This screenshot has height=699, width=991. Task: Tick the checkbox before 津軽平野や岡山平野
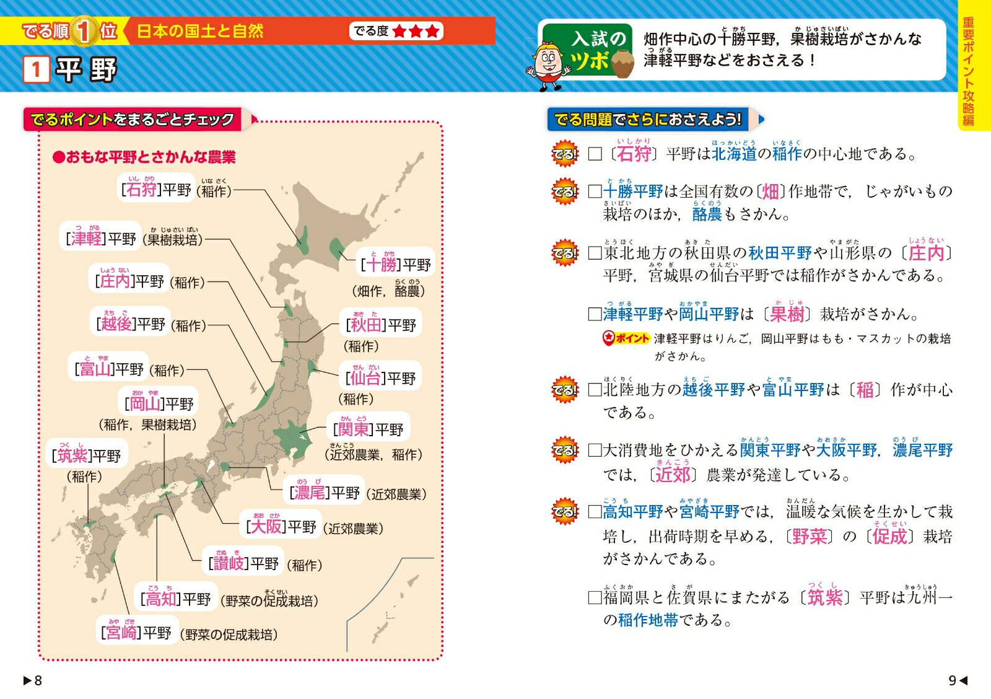tap(595, 314)
